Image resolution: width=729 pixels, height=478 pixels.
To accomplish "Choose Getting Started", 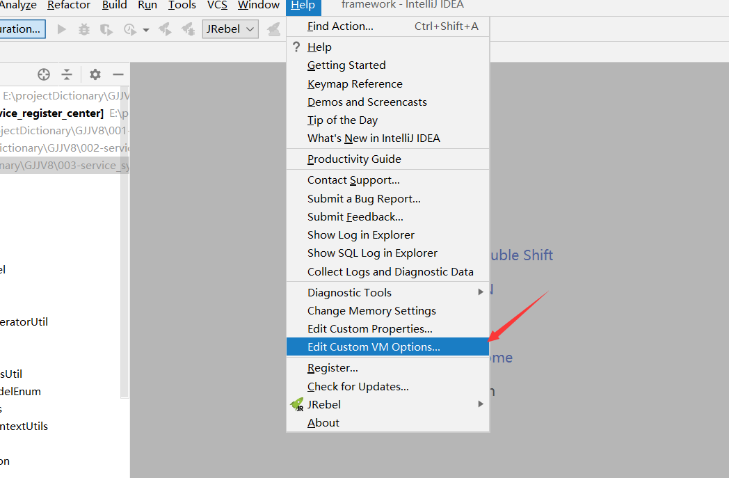I will point(387,65).
